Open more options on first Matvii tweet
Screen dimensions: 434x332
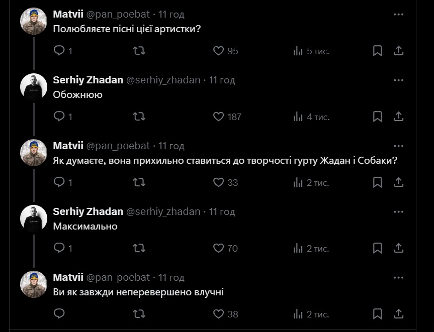coord(398,15)
